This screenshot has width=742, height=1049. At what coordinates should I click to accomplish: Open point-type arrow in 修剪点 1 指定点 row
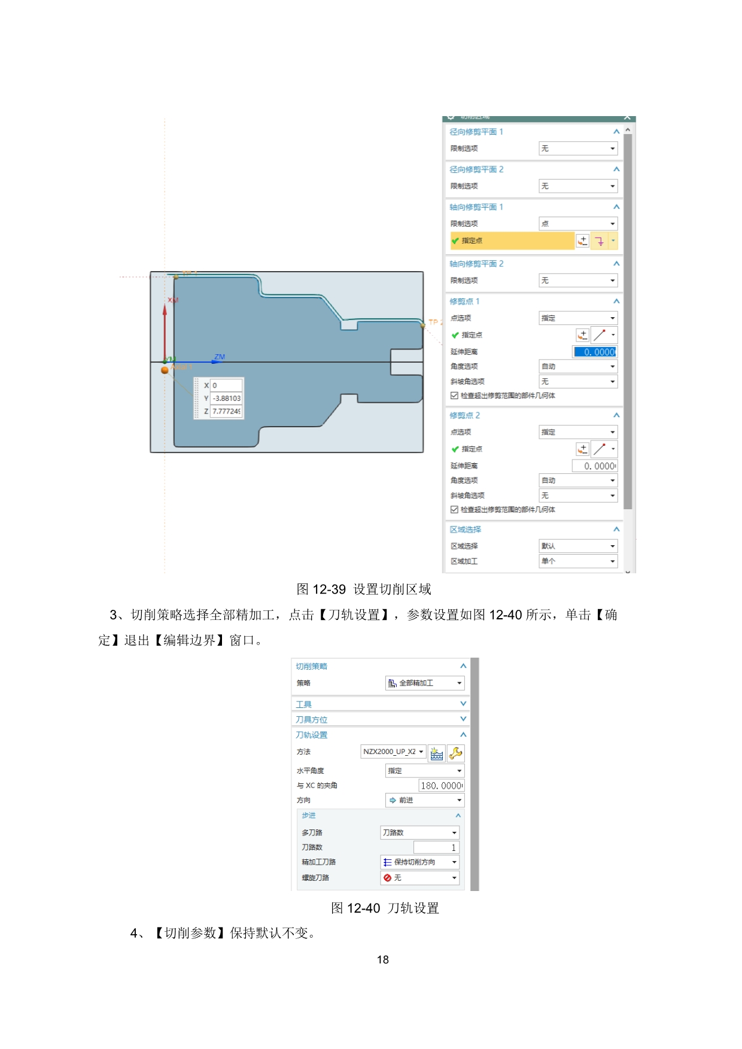pyautogui.click(x=613, y=335)
